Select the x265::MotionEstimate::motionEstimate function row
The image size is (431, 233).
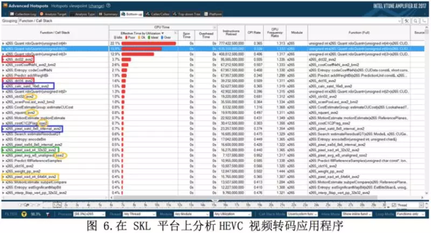(x=212, y=118)
